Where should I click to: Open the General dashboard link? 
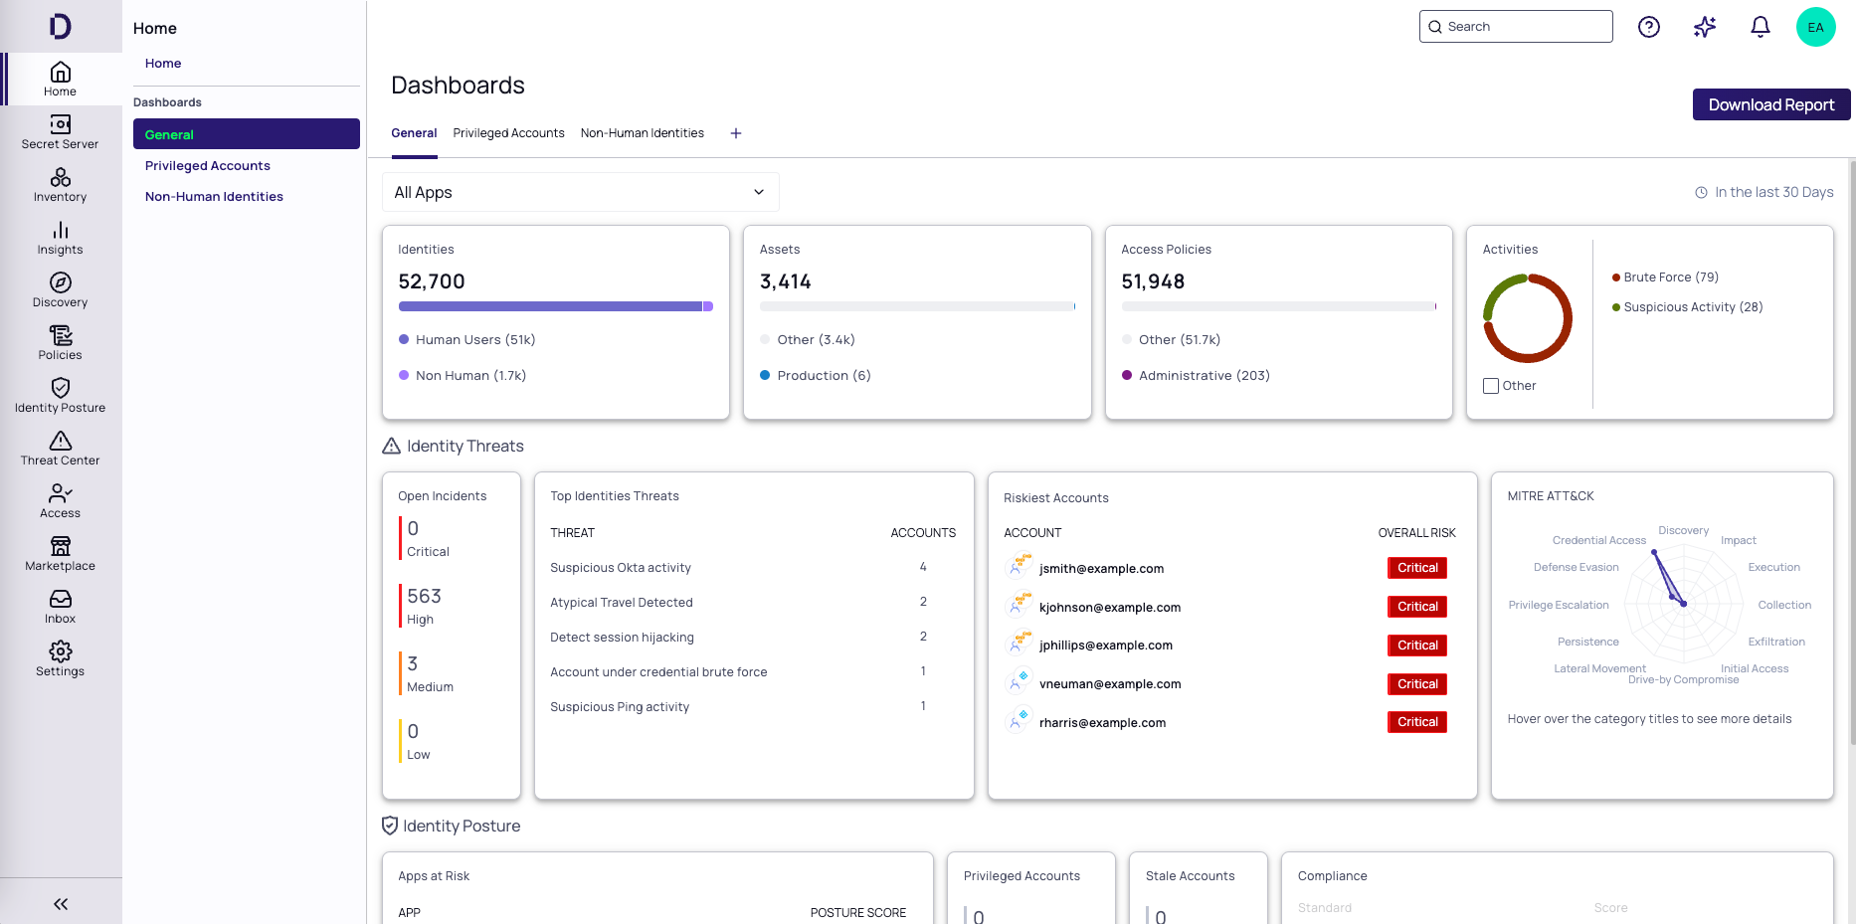pos(169,133)
